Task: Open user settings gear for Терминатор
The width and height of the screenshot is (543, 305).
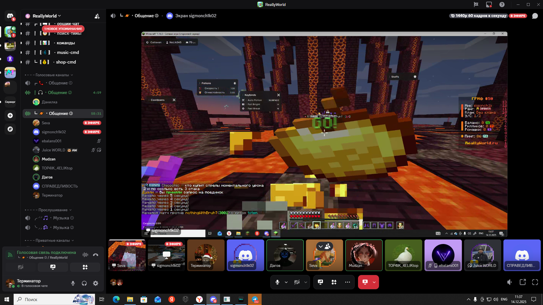Action: 95,283
